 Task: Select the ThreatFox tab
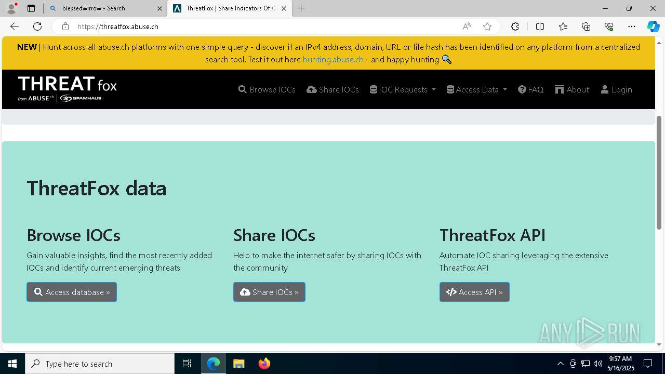230,8
